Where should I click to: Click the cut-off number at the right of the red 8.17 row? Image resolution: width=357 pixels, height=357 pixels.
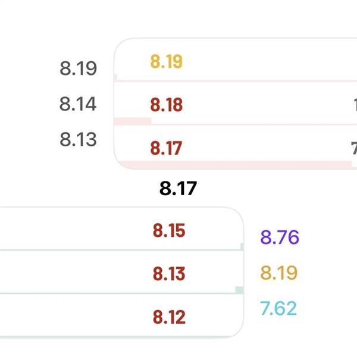click(x=354, y=148)
